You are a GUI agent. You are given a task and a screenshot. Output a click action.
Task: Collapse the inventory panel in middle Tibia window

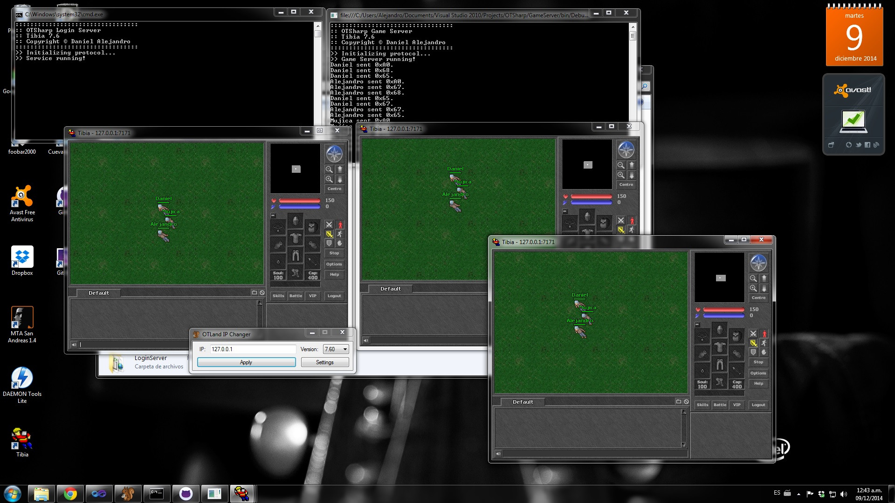click(565, 211)
